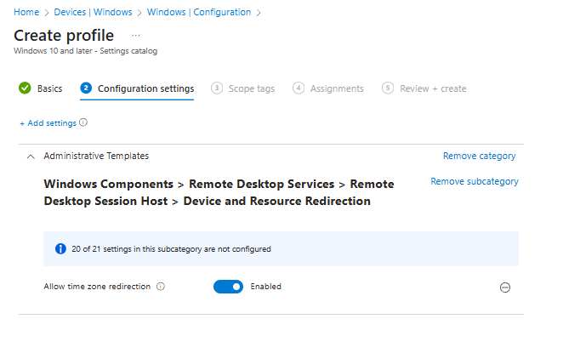Click the info icon next to Add settings
The width and height of the screenshot is (563, 353).
(83, 122)
